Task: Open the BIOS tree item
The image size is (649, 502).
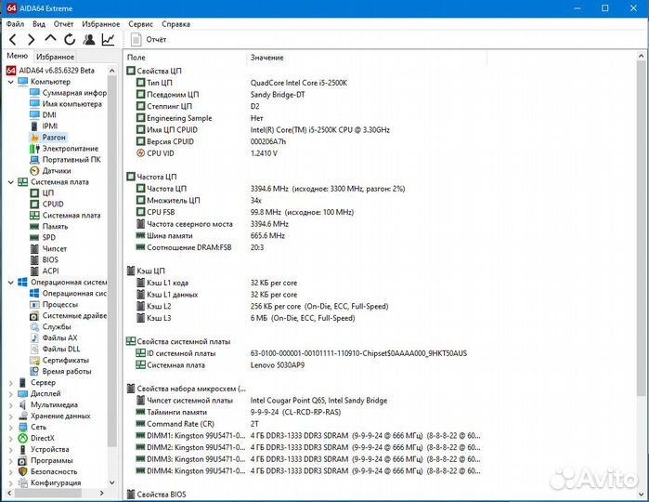Action: tap(45, 260)
